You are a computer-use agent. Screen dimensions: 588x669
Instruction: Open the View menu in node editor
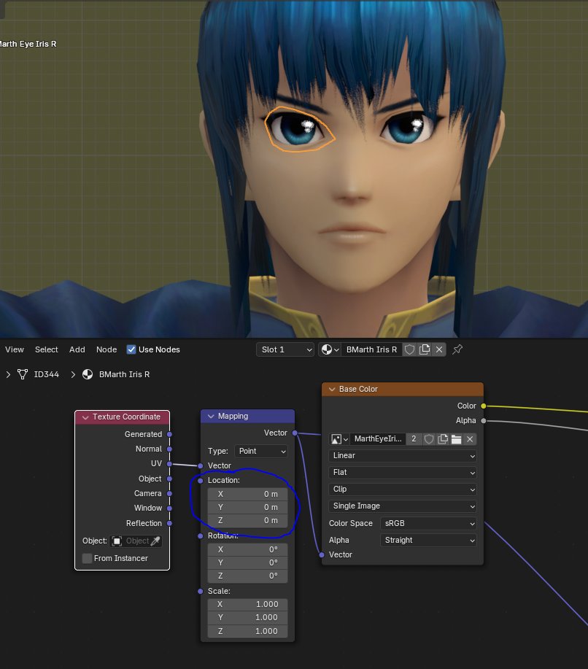click(15, 349)
